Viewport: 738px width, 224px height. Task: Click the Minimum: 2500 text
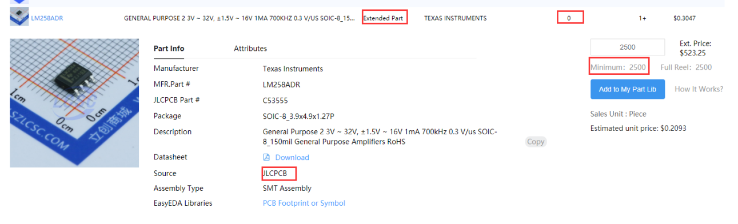point(618,67)
